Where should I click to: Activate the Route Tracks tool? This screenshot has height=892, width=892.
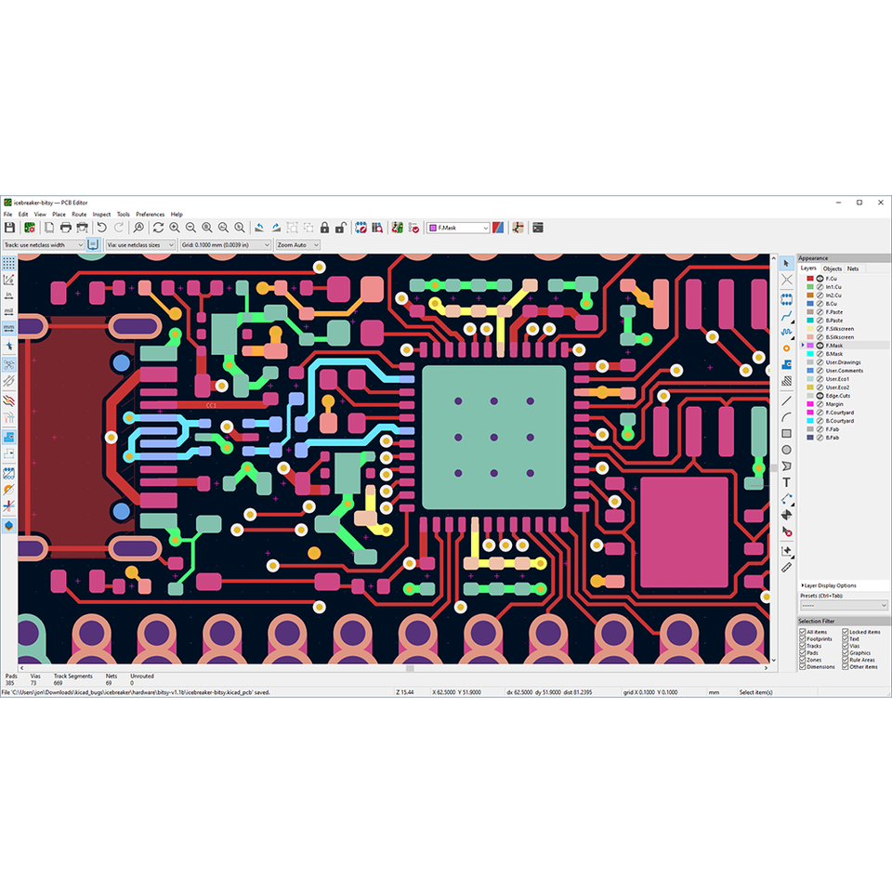click(x=786, y=315)
